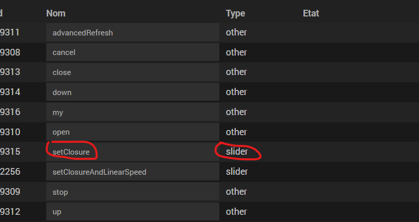Click the other type in stop row

[236, 192]
